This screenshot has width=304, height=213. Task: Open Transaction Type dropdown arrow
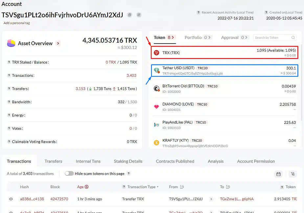[158, 187]
